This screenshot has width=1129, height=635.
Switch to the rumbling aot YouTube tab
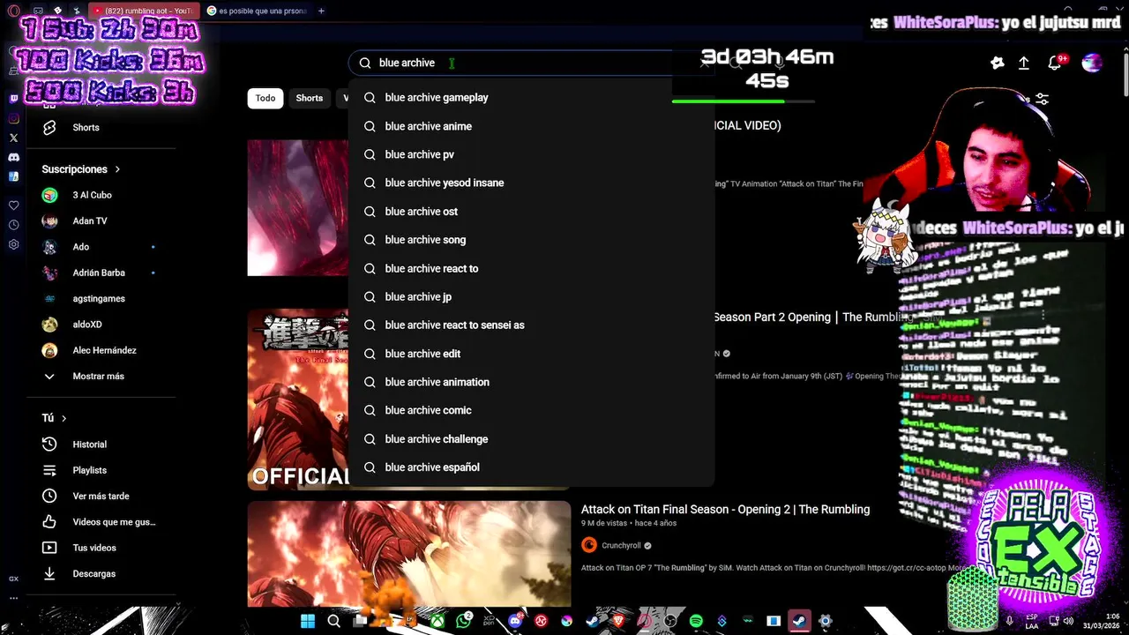(x=144, y=11)
